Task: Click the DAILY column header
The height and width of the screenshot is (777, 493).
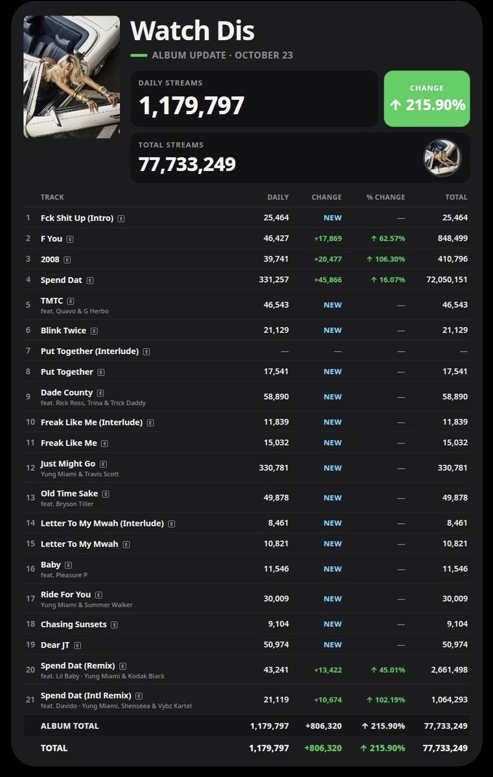Action: (278, 197)
